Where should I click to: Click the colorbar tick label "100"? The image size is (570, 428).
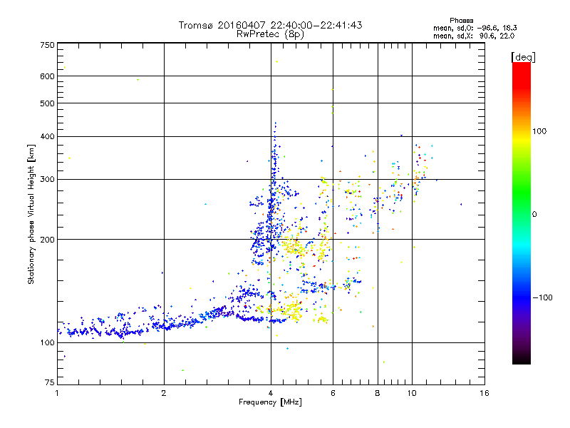point(539,131)
